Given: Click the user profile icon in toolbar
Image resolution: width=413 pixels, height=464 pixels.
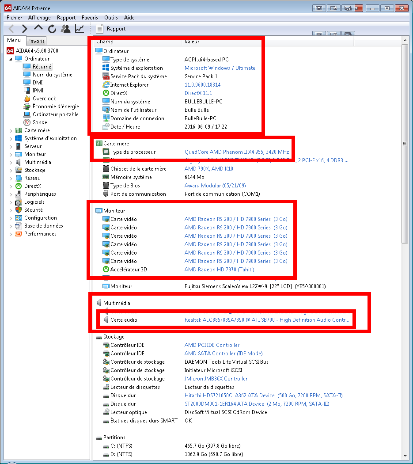Looking at the screenshot, I should tap(66, 29).
